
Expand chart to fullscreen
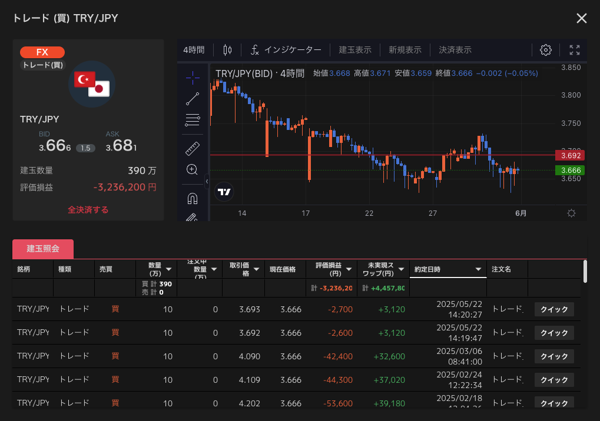(575, 50)
